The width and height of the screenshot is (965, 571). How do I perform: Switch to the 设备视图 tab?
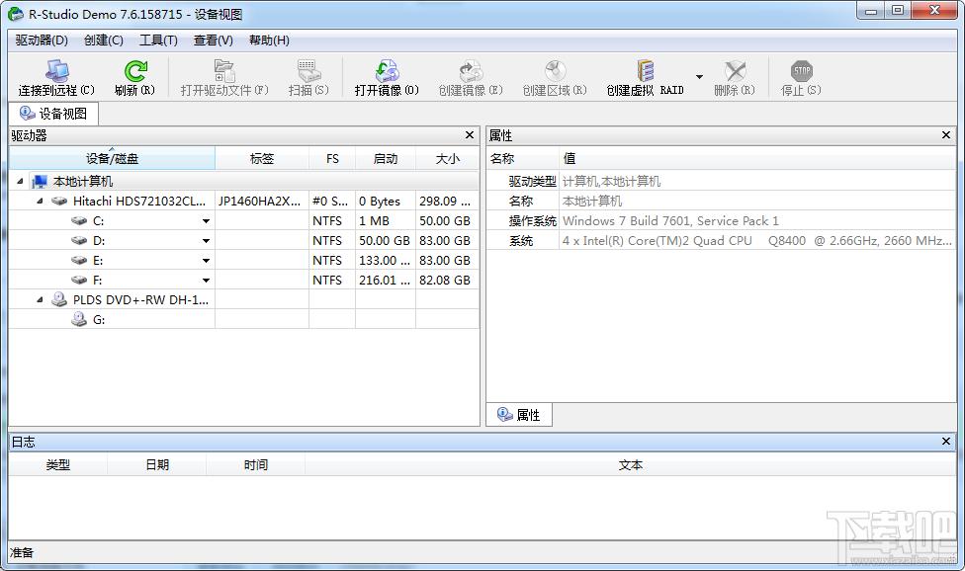click(x=53, y=114)
